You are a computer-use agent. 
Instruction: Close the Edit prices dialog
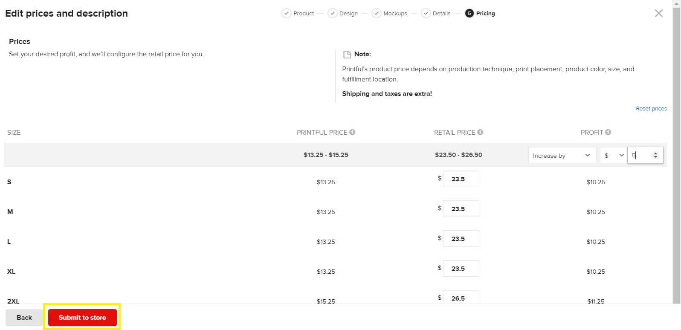[x=658, y=13]
